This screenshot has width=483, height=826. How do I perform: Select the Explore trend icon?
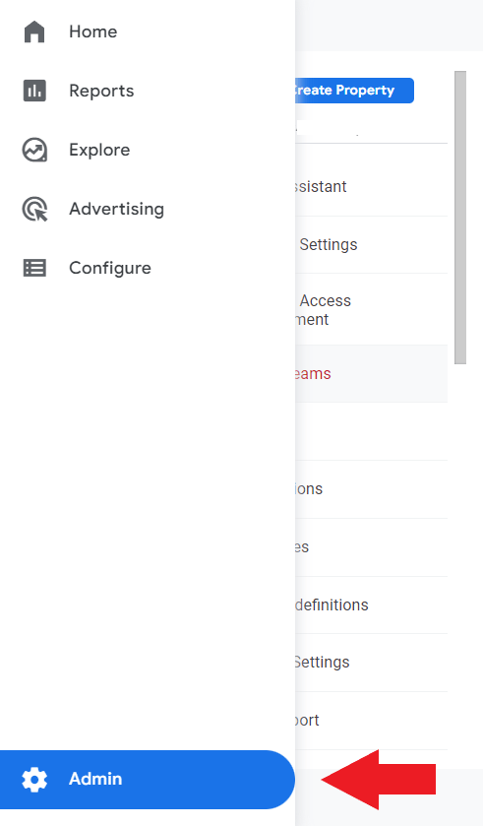coord(34,150)
